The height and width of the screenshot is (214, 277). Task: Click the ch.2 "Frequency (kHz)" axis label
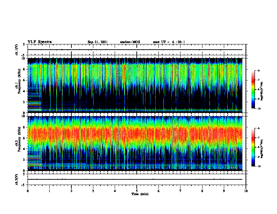[x=20, y=139]
